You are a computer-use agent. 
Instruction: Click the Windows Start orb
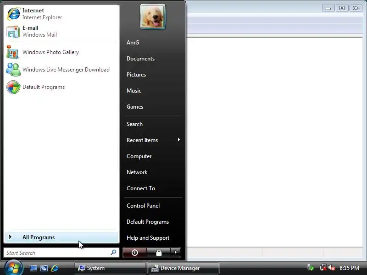click(13, 268)
